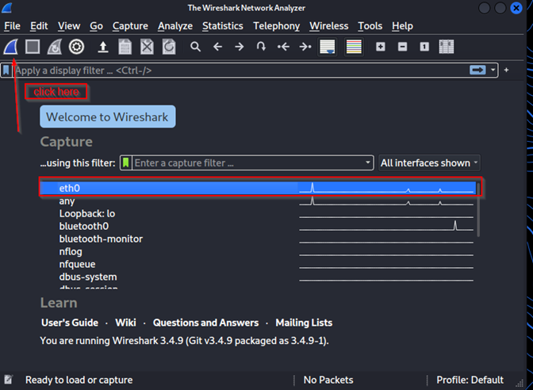This screenshot has height=390, width=533.
Task: Open the Help menu
Action: tap(402, 26)
